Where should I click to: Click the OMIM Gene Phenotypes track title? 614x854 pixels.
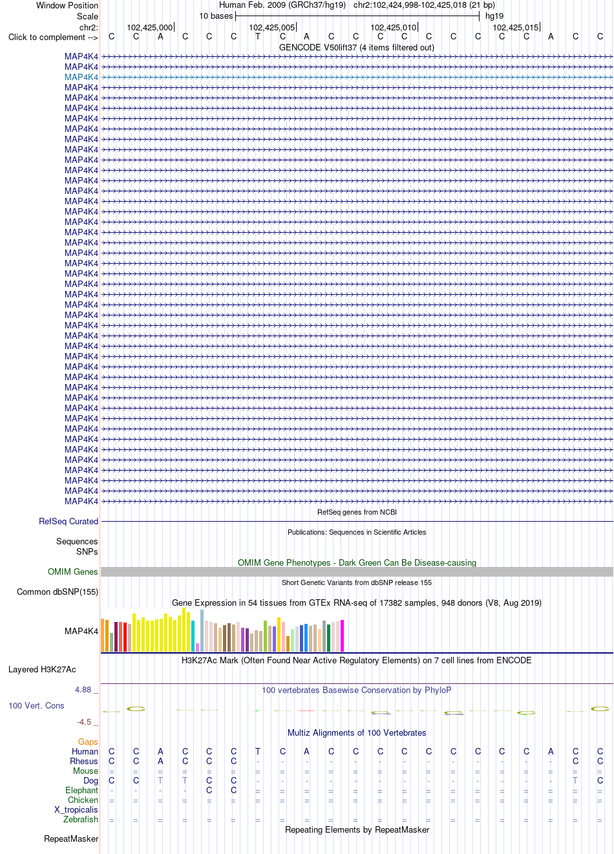coord(357,562)
